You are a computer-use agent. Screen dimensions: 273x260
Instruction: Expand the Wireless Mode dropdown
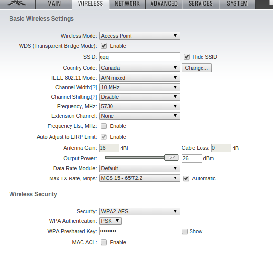[x=140, y=36]
